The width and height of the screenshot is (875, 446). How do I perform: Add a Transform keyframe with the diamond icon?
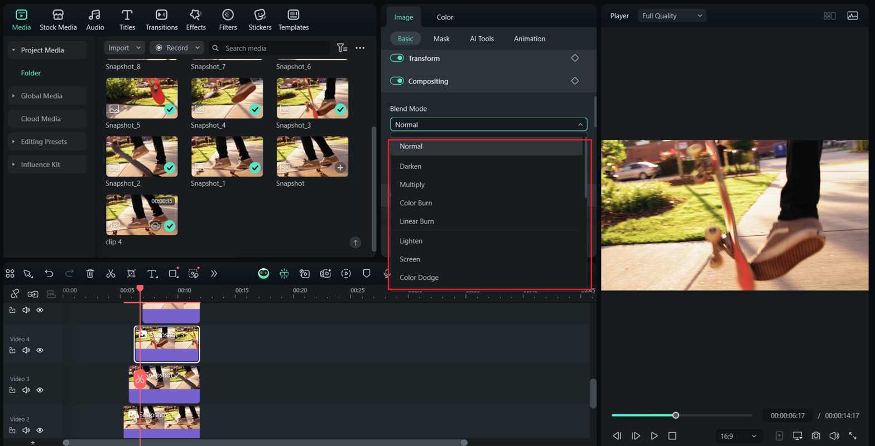click(575, 58)
